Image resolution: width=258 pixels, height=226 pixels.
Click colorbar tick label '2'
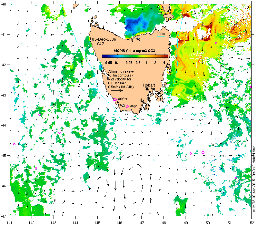[x=155, y=63]
